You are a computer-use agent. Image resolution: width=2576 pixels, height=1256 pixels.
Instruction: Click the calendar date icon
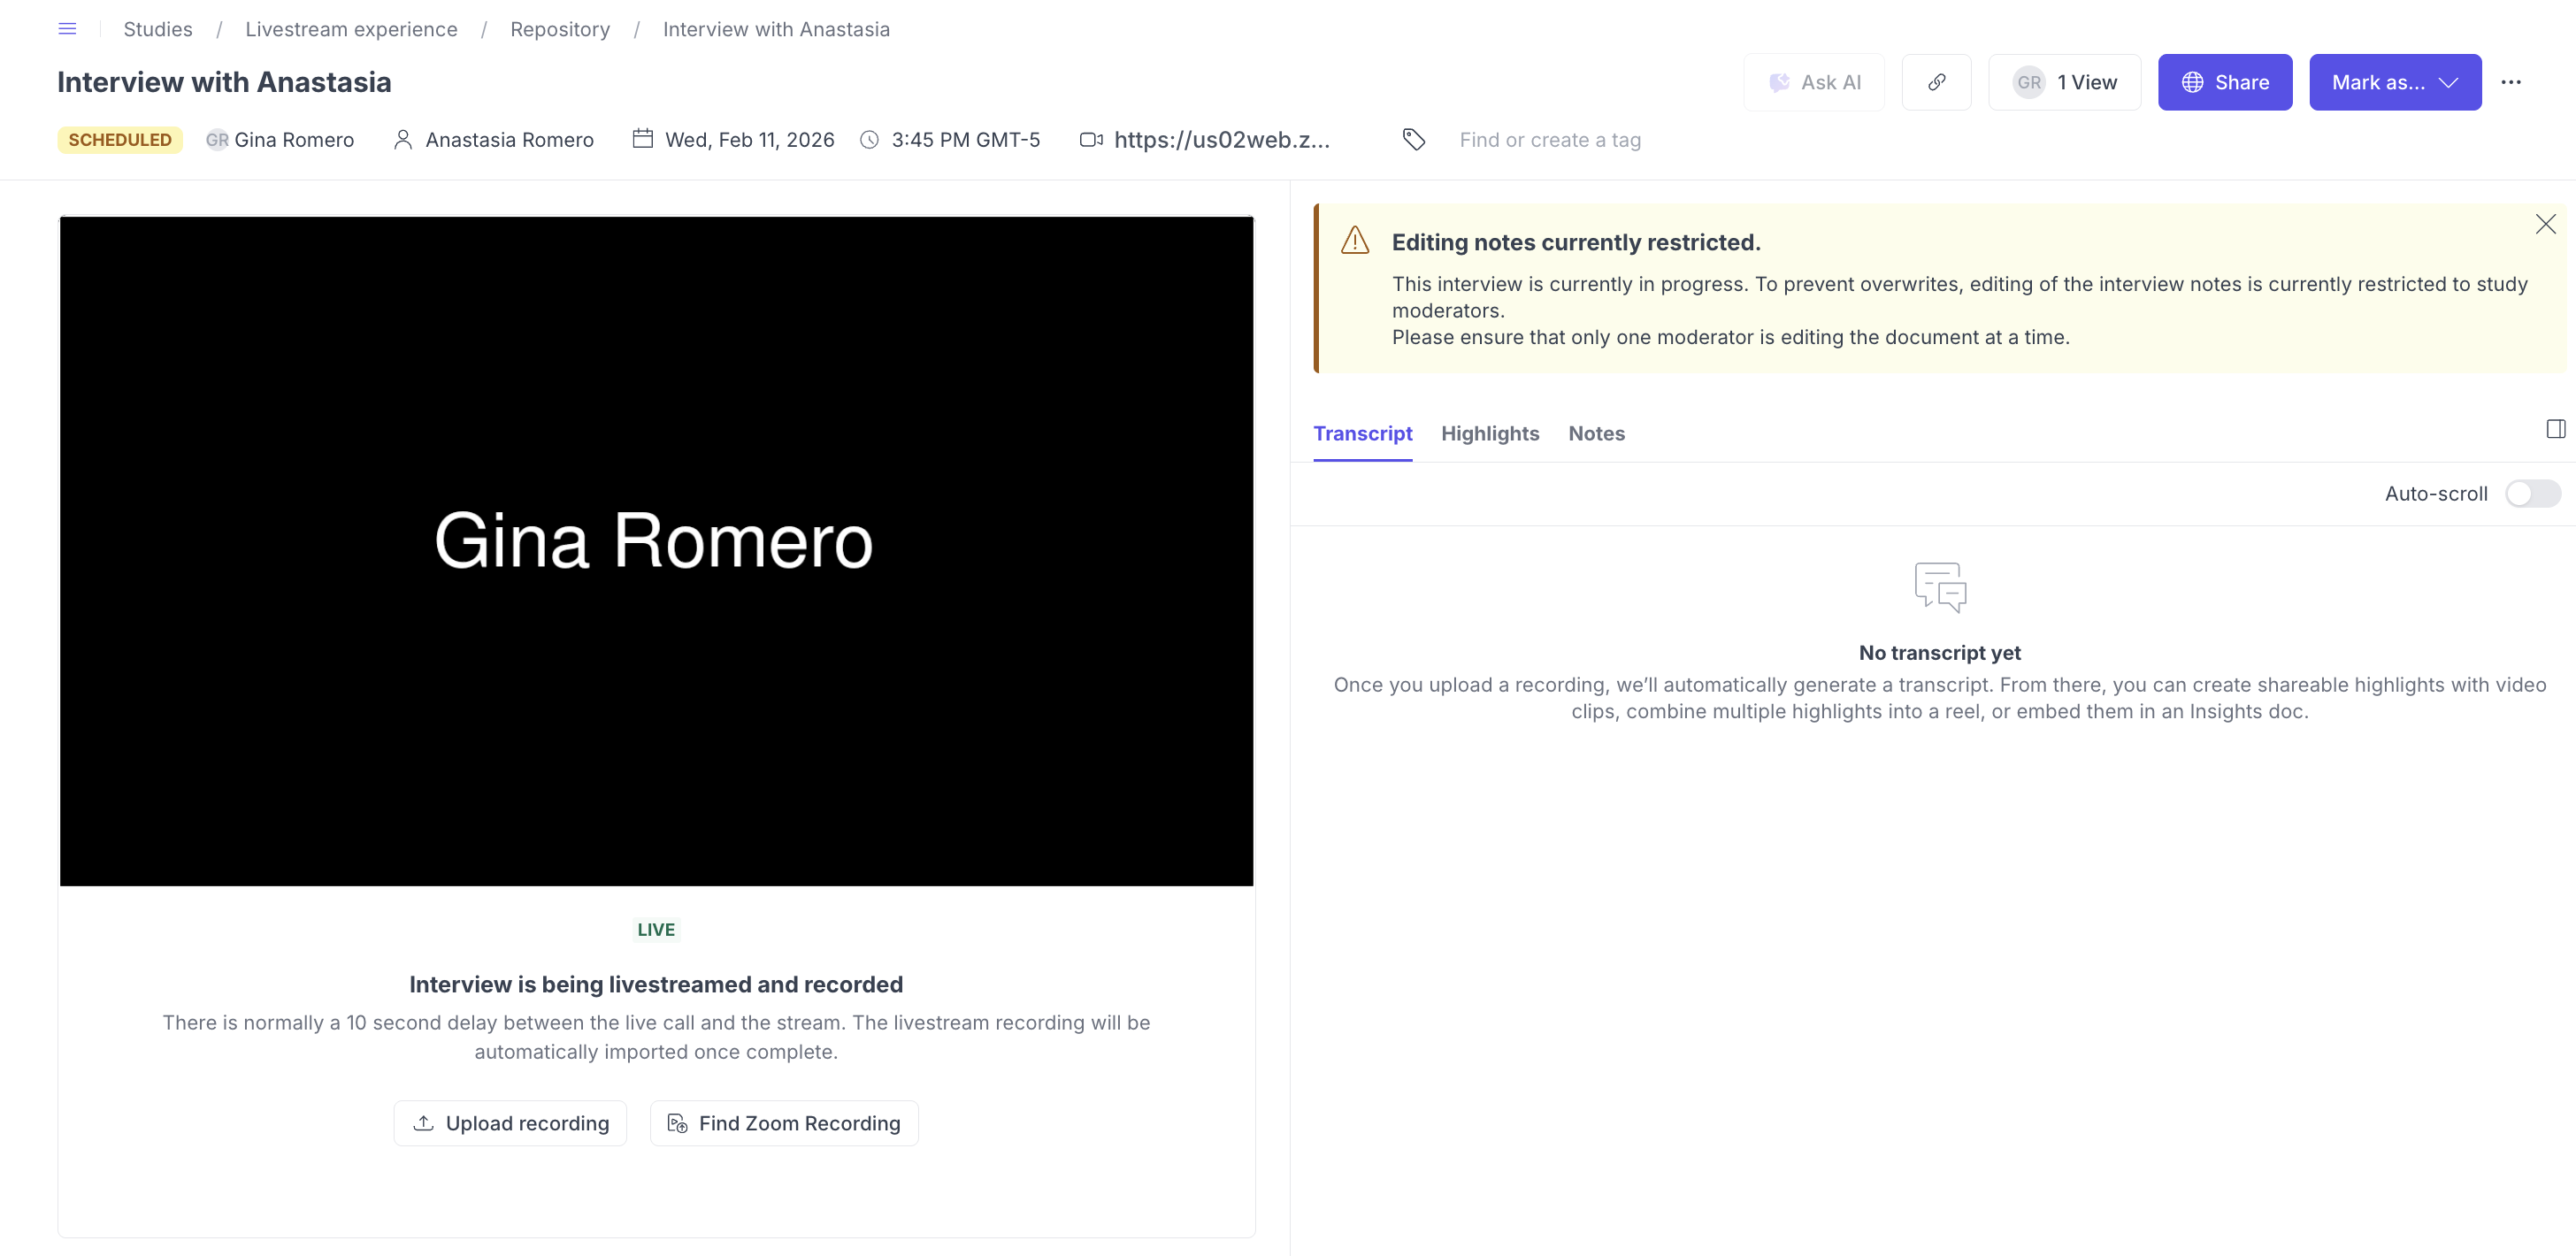tap(642, 139)
